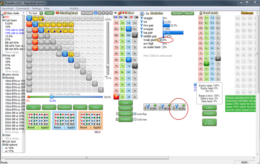Click the funnel icon next to overpair
This screenshot has height=164, width=260.
click(142, 29)
